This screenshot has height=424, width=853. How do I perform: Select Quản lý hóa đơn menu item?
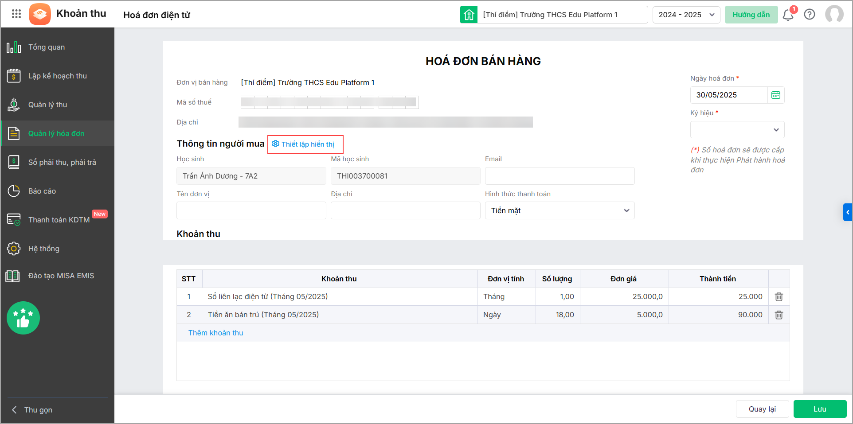coord(58,133)
